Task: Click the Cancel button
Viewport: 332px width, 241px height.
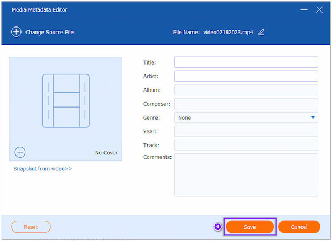Action: click(x=299, y=227)
